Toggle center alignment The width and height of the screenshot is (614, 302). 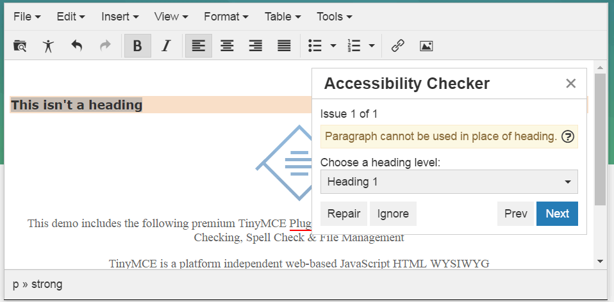227,46
